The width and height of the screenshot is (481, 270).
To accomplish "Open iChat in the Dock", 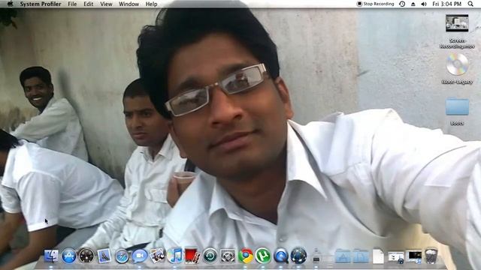I will pyautogui.click(x=140, y=256).
